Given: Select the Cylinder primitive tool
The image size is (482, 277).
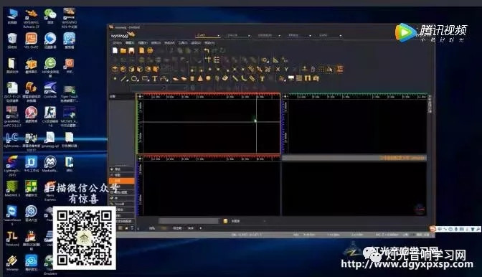Looking at the screenshot, I should [x=192, y=79].
